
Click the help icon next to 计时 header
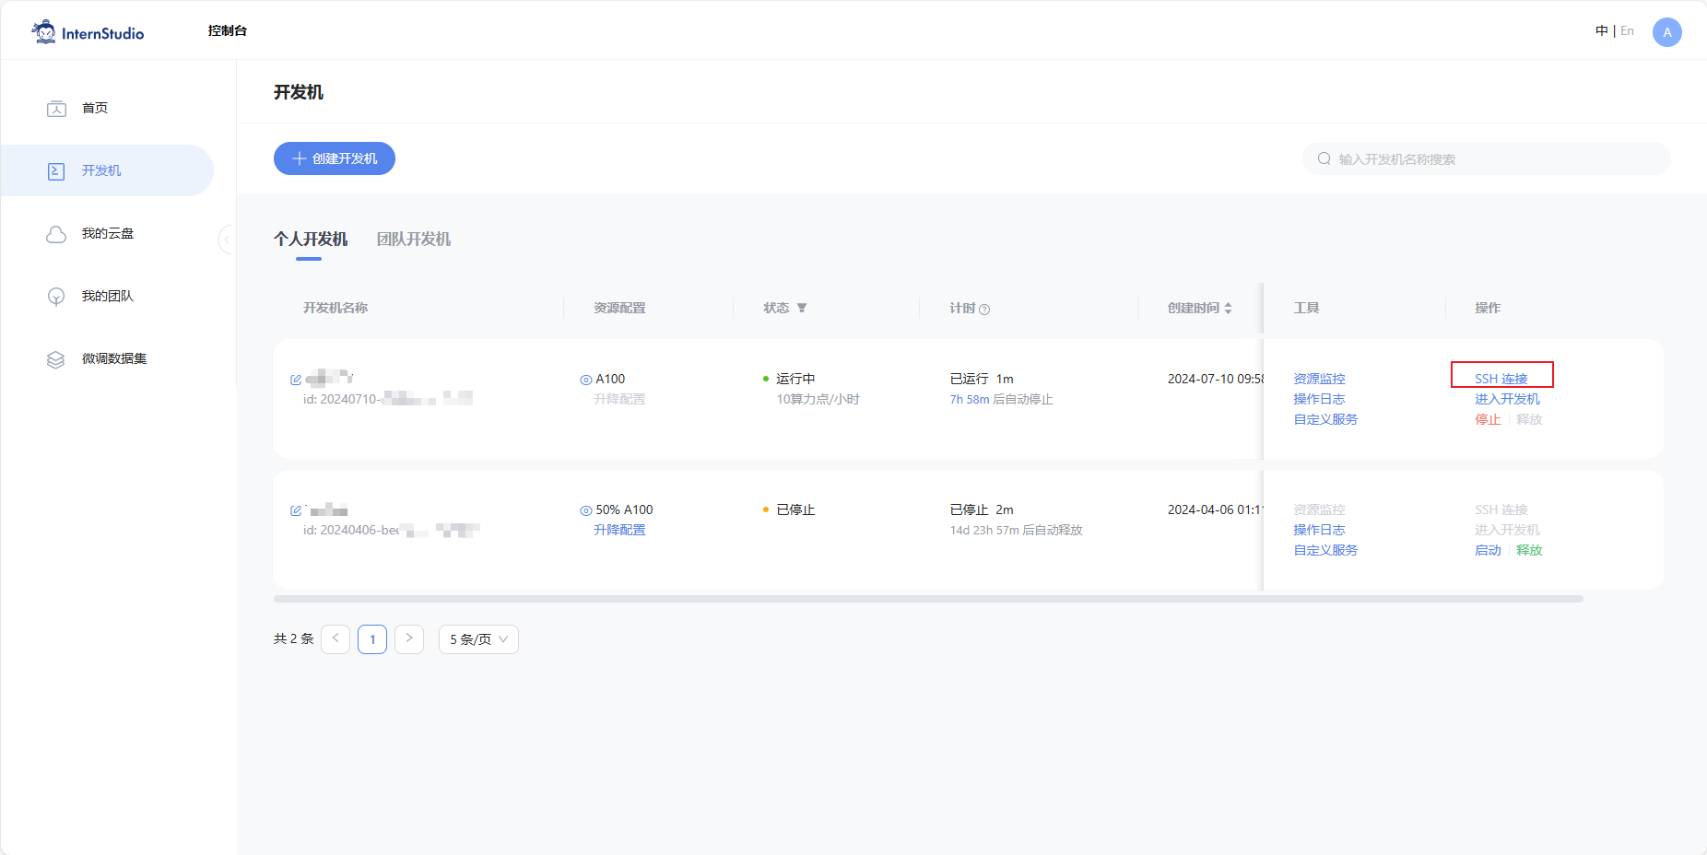tap(984, 310)
